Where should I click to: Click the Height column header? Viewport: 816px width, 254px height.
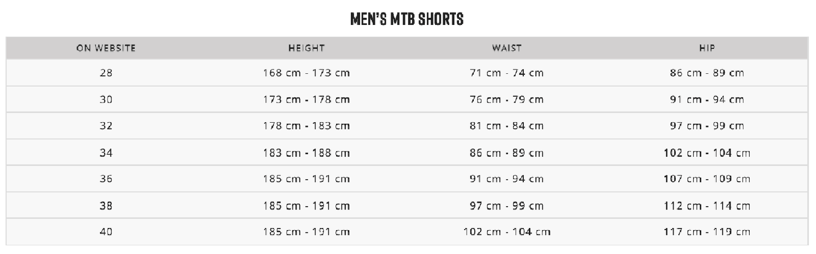coord(306,48)
